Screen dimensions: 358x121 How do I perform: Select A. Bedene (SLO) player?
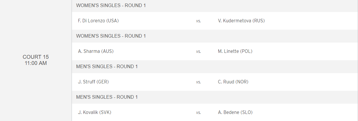tap(235, 112)
